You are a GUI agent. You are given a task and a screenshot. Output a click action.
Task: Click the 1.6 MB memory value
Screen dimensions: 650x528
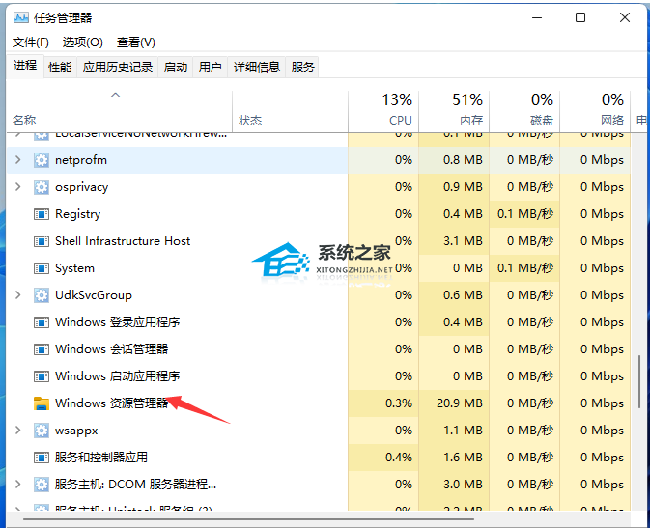pyautogui.click(x=463, y=458)
